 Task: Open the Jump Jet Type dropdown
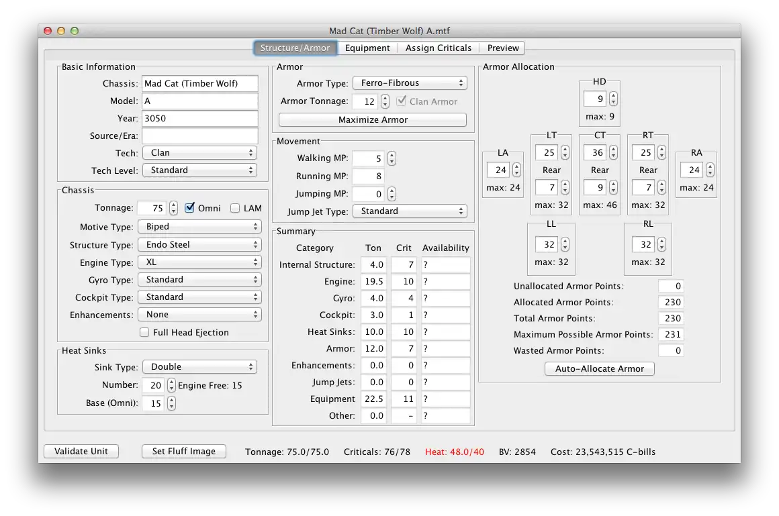pos(410,211)
